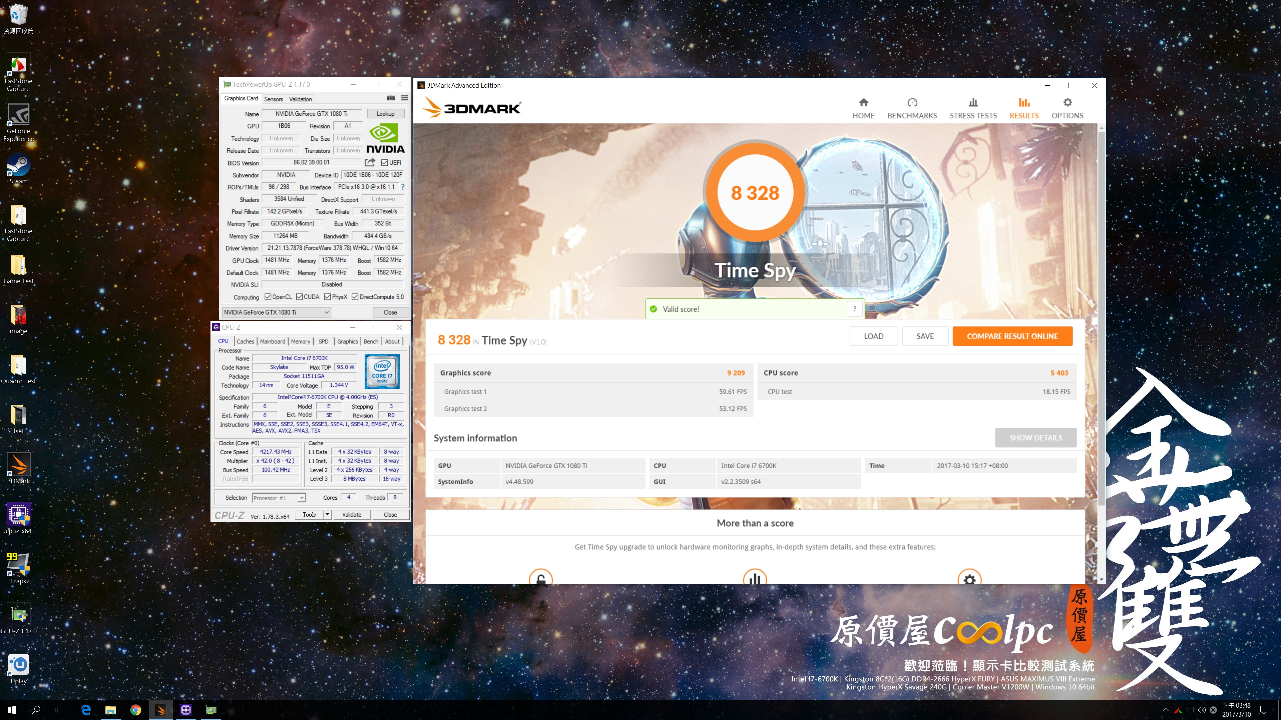The height and width of the screenshot is (720, 1281).
Task: Open CPU-Z Mainboard tab
Action: tap(273, 341)
